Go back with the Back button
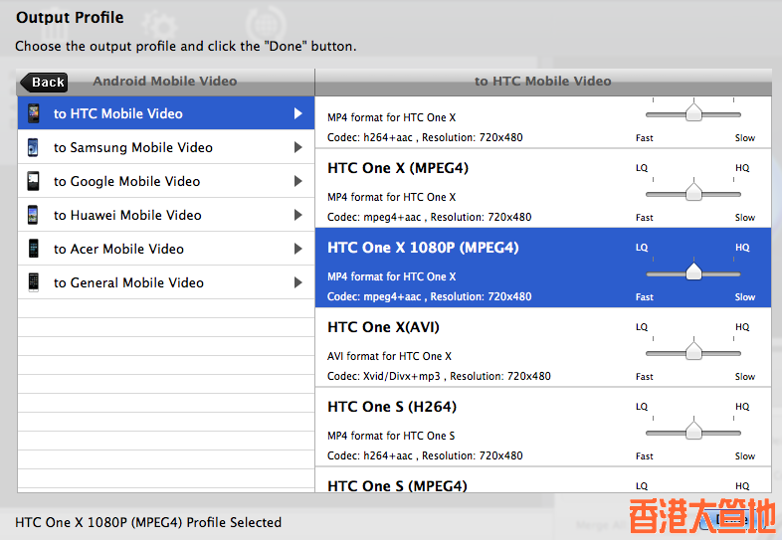The width and height of the screenshot is (782, 540). 45,83
